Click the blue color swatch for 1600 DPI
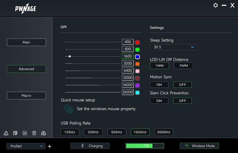This screenshot has height=153, width=238. 137,57
